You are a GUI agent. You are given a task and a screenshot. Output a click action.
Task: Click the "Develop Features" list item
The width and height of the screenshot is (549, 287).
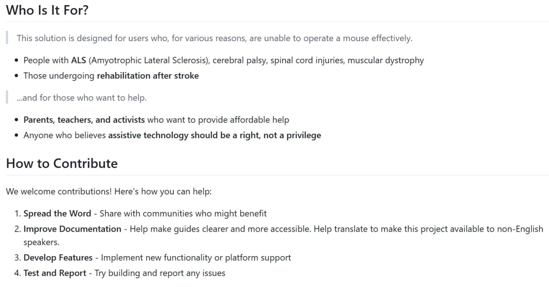point(58,258)
